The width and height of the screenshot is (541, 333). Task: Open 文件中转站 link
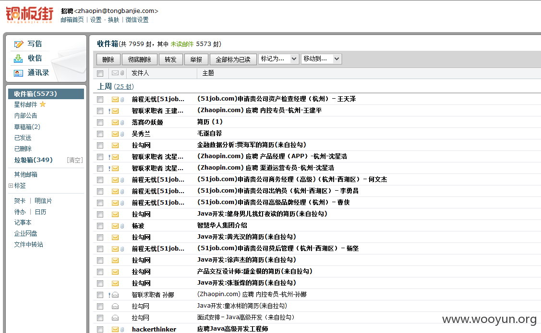tap(29, 244)
